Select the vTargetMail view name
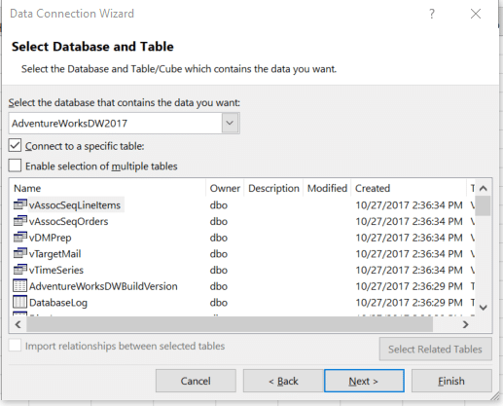 (x=55, y=253)
